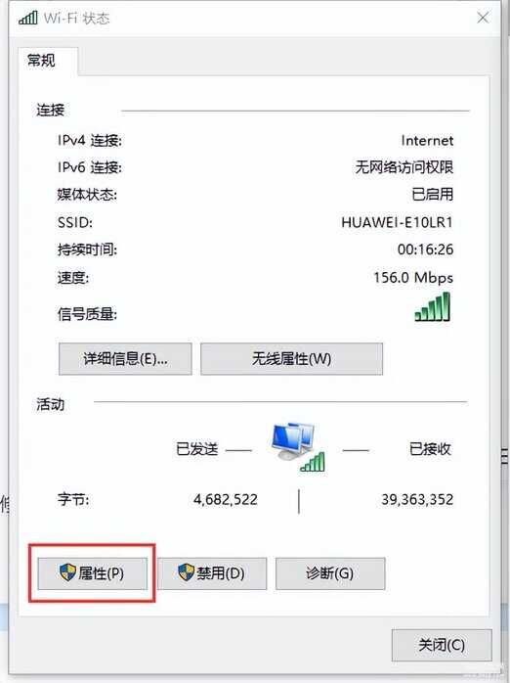Viewport: 510px width, 683px height.
Task: Switch to the 常规 tab
Action: (x=41, y=60)
